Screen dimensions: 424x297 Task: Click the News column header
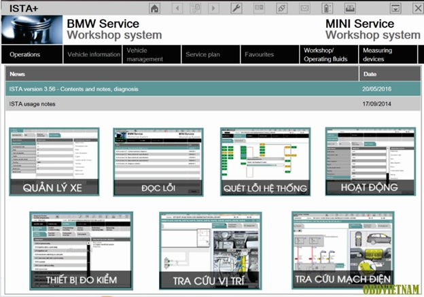point(182,74)
